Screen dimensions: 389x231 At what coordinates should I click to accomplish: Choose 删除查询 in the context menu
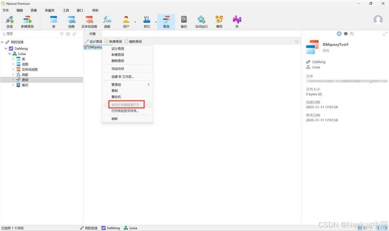(x=127, y=61)
